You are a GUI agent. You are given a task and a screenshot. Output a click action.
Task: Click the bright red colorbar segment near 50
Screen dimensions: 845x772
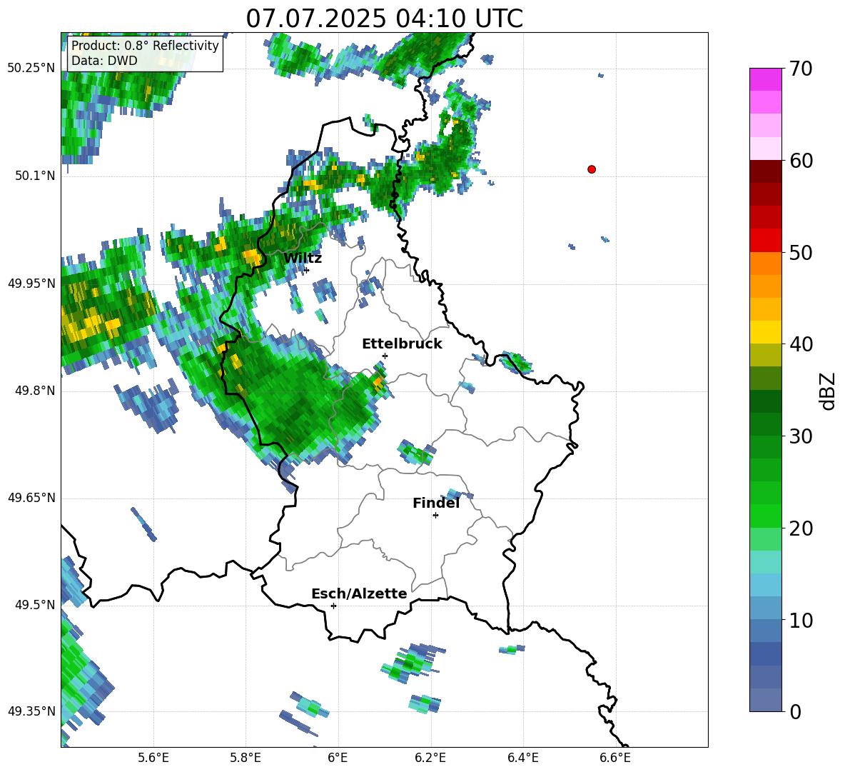tap(765, 241)
